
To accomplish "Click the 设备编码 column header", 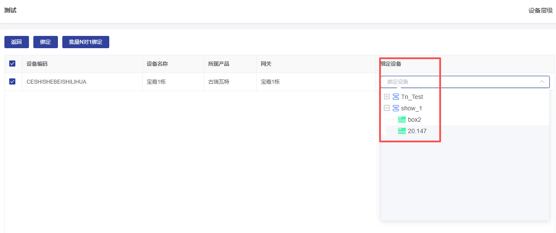I will coord(37,64).
